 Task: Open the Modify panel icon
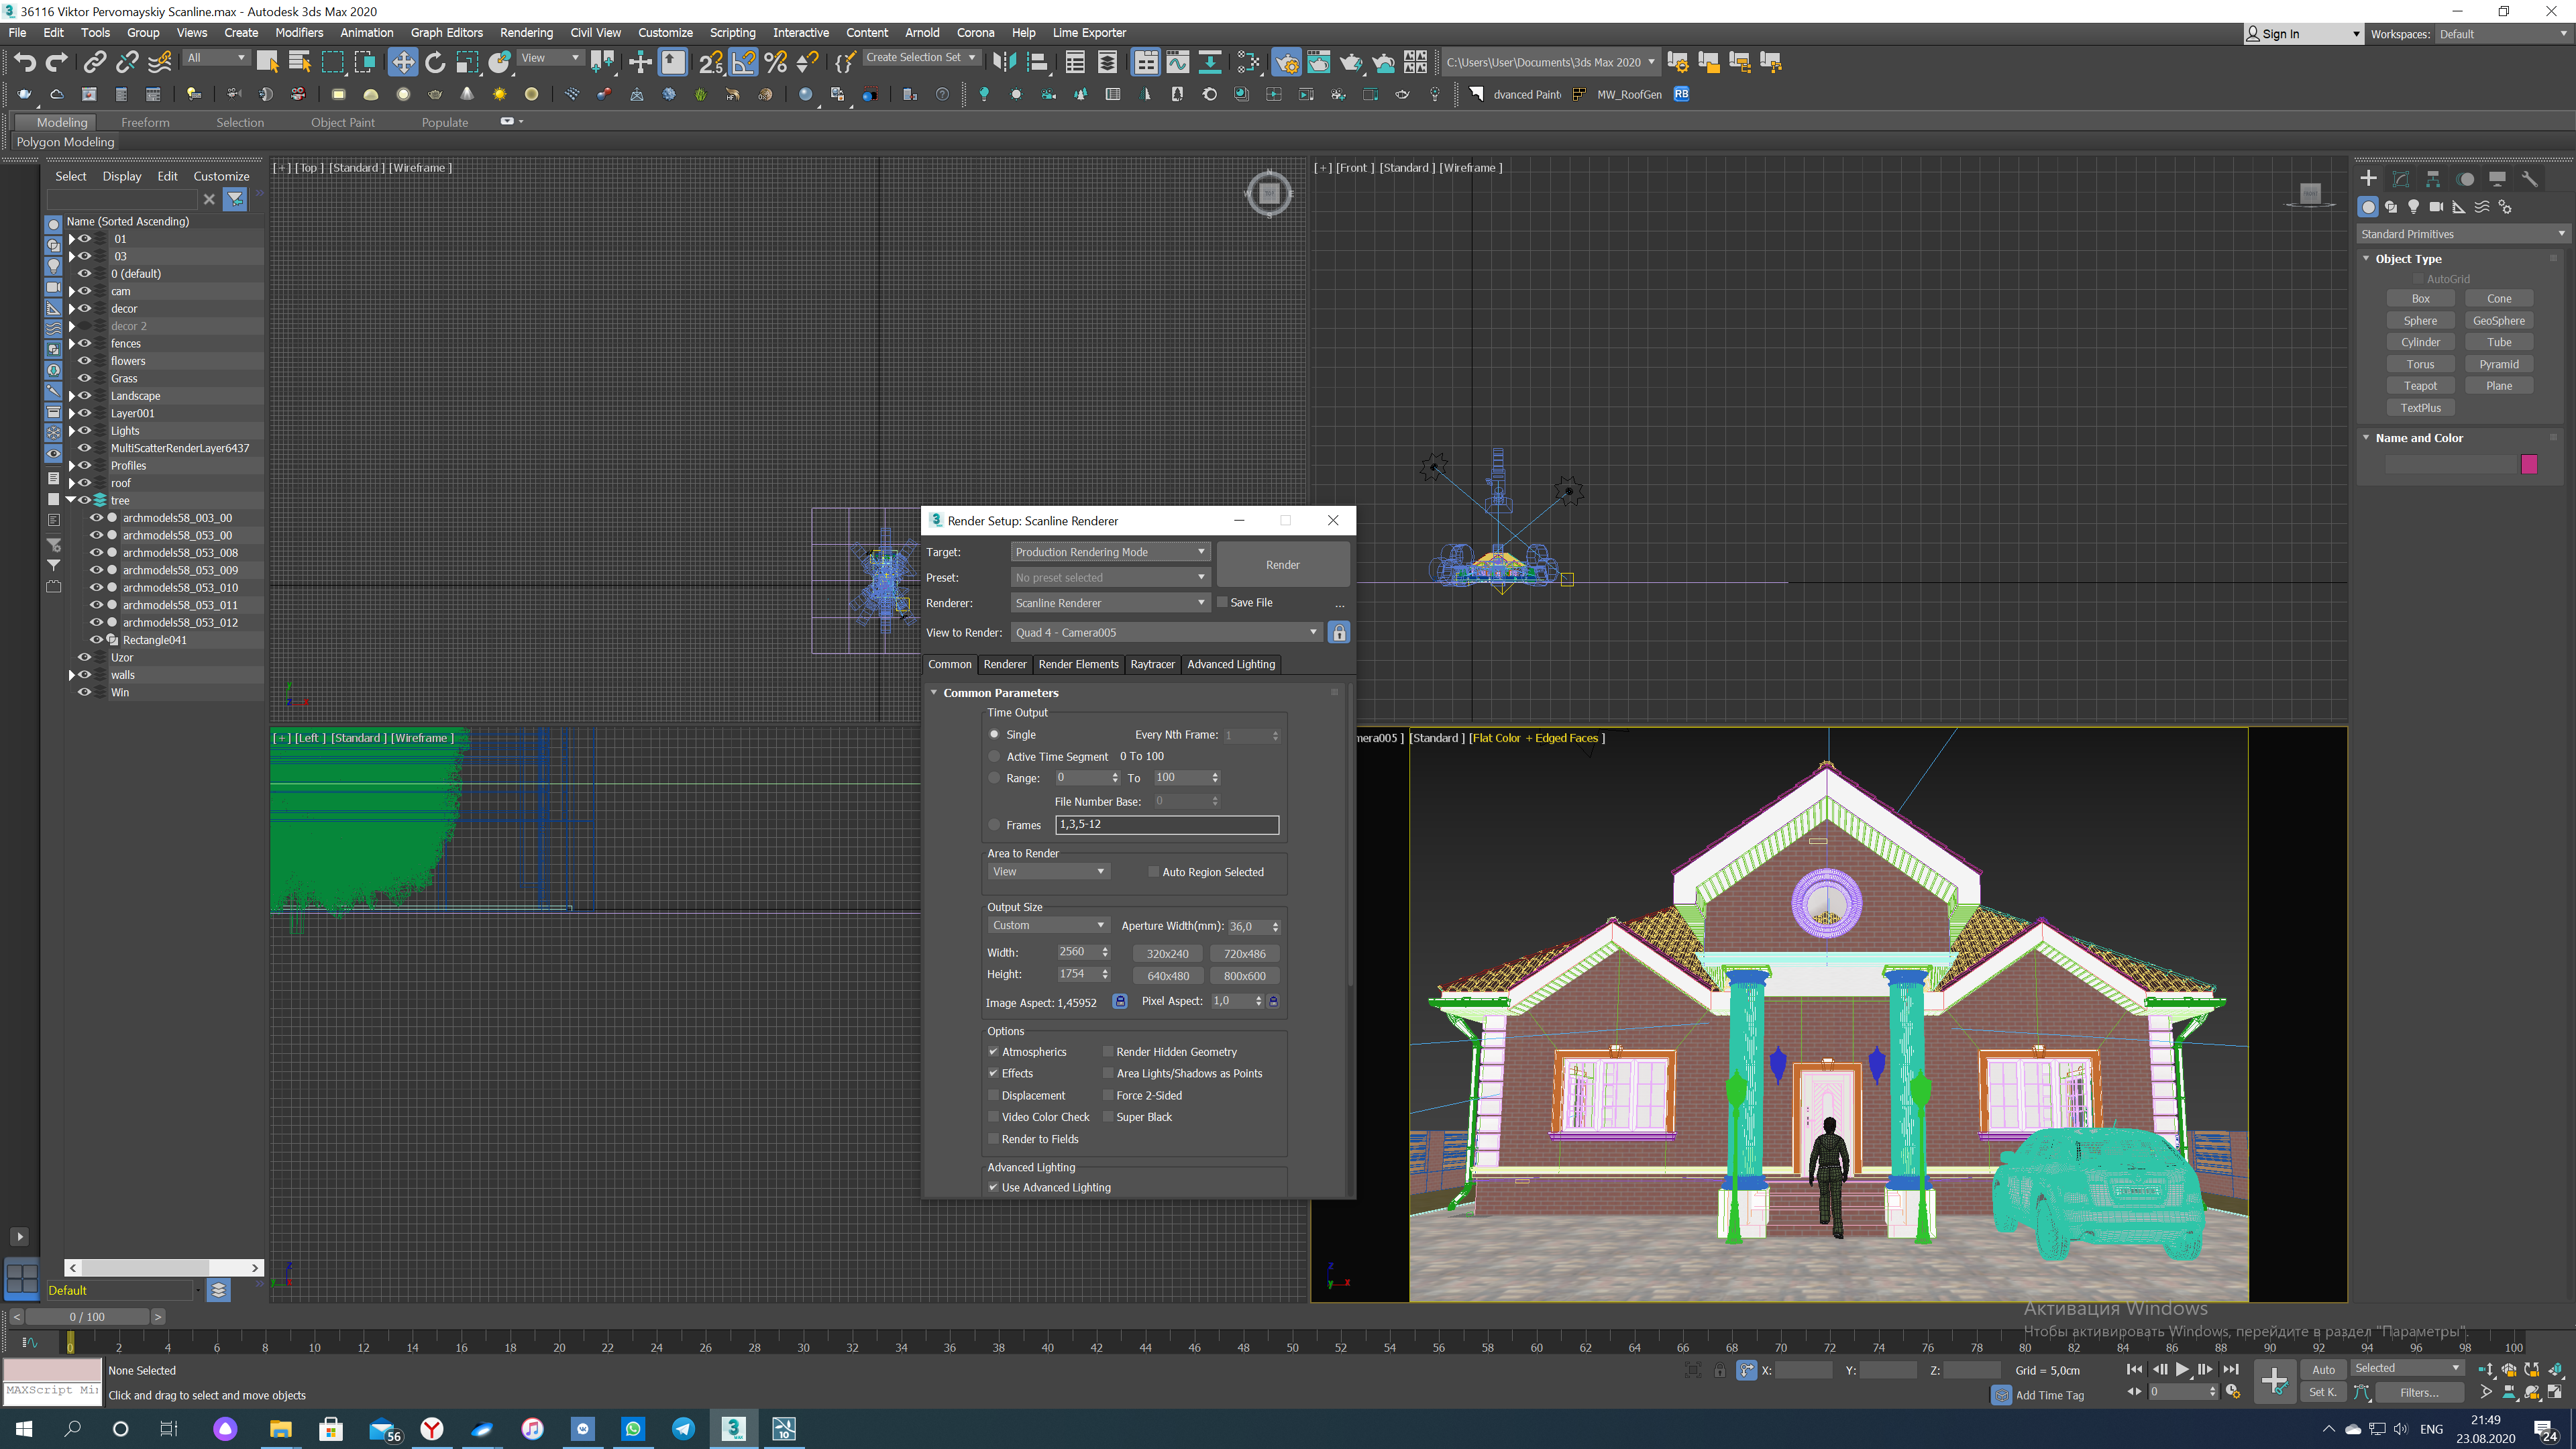pyautogui.click(x=2401, y=178)
